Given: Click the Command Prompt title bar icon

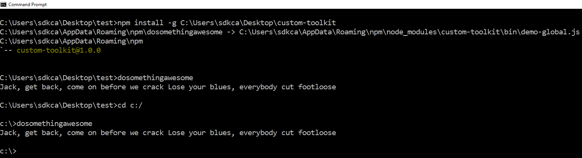Looking at the screenshot, I should (x=3, y=4).
